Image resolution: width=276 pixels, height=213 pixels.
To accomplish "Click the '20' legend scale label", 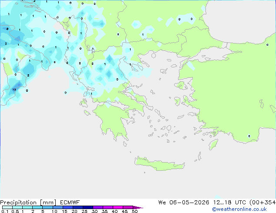I will 74,211.
